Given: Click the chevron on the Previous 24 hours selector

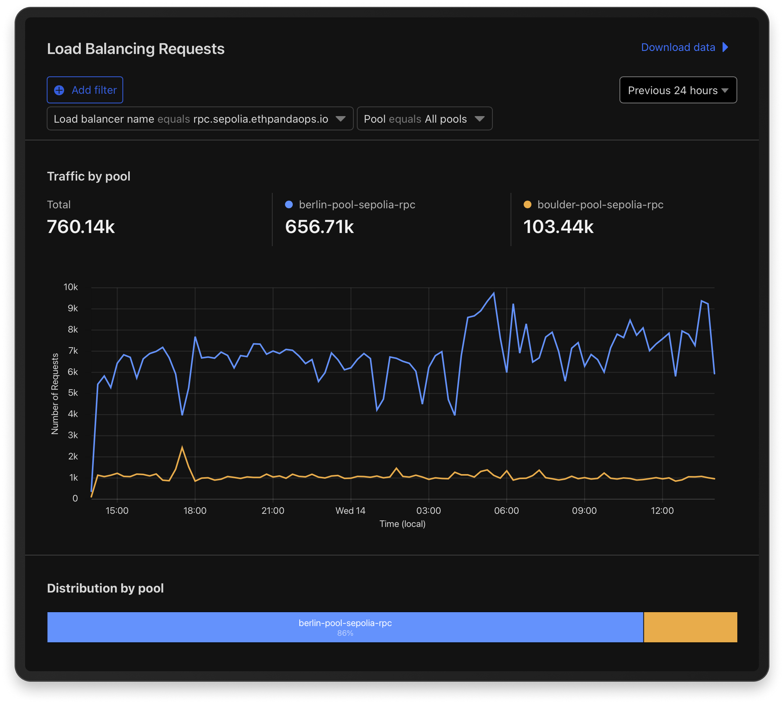Looking at the screenshot, I should (726, 90).
